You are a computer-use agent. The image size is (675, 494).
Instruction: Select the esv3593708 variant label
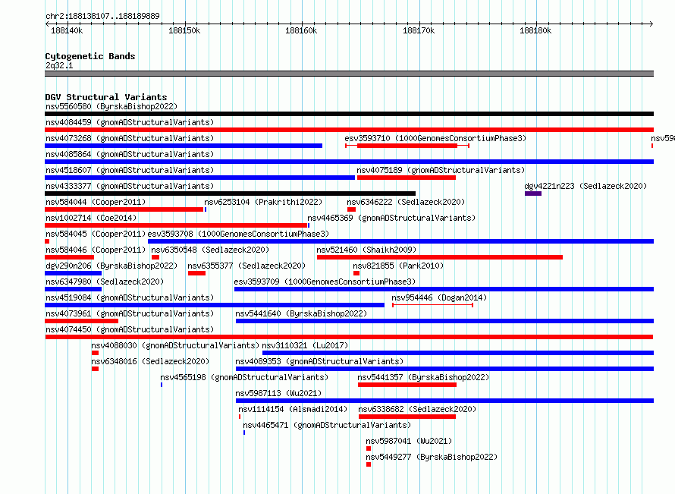coord(238,234)
